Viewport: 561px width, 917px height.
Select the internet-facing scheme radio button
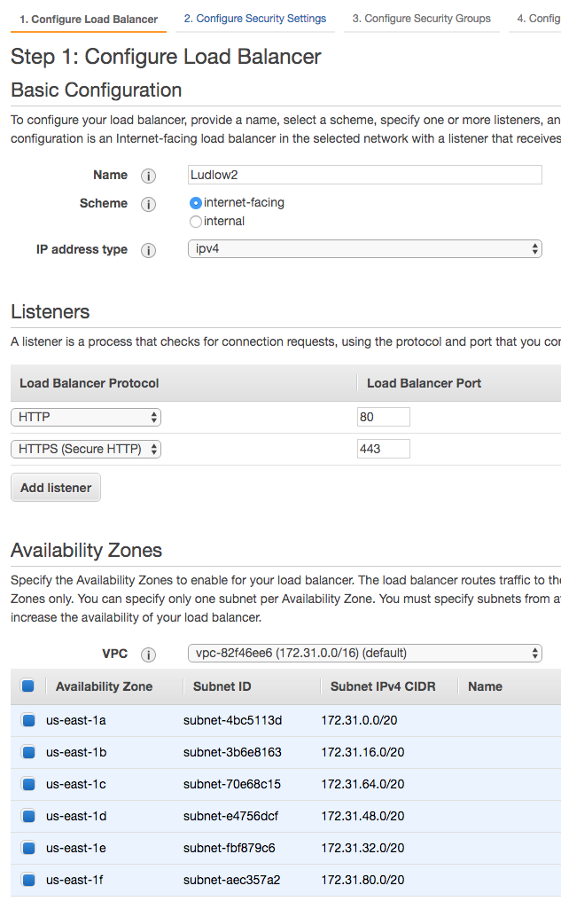(196, 203)
